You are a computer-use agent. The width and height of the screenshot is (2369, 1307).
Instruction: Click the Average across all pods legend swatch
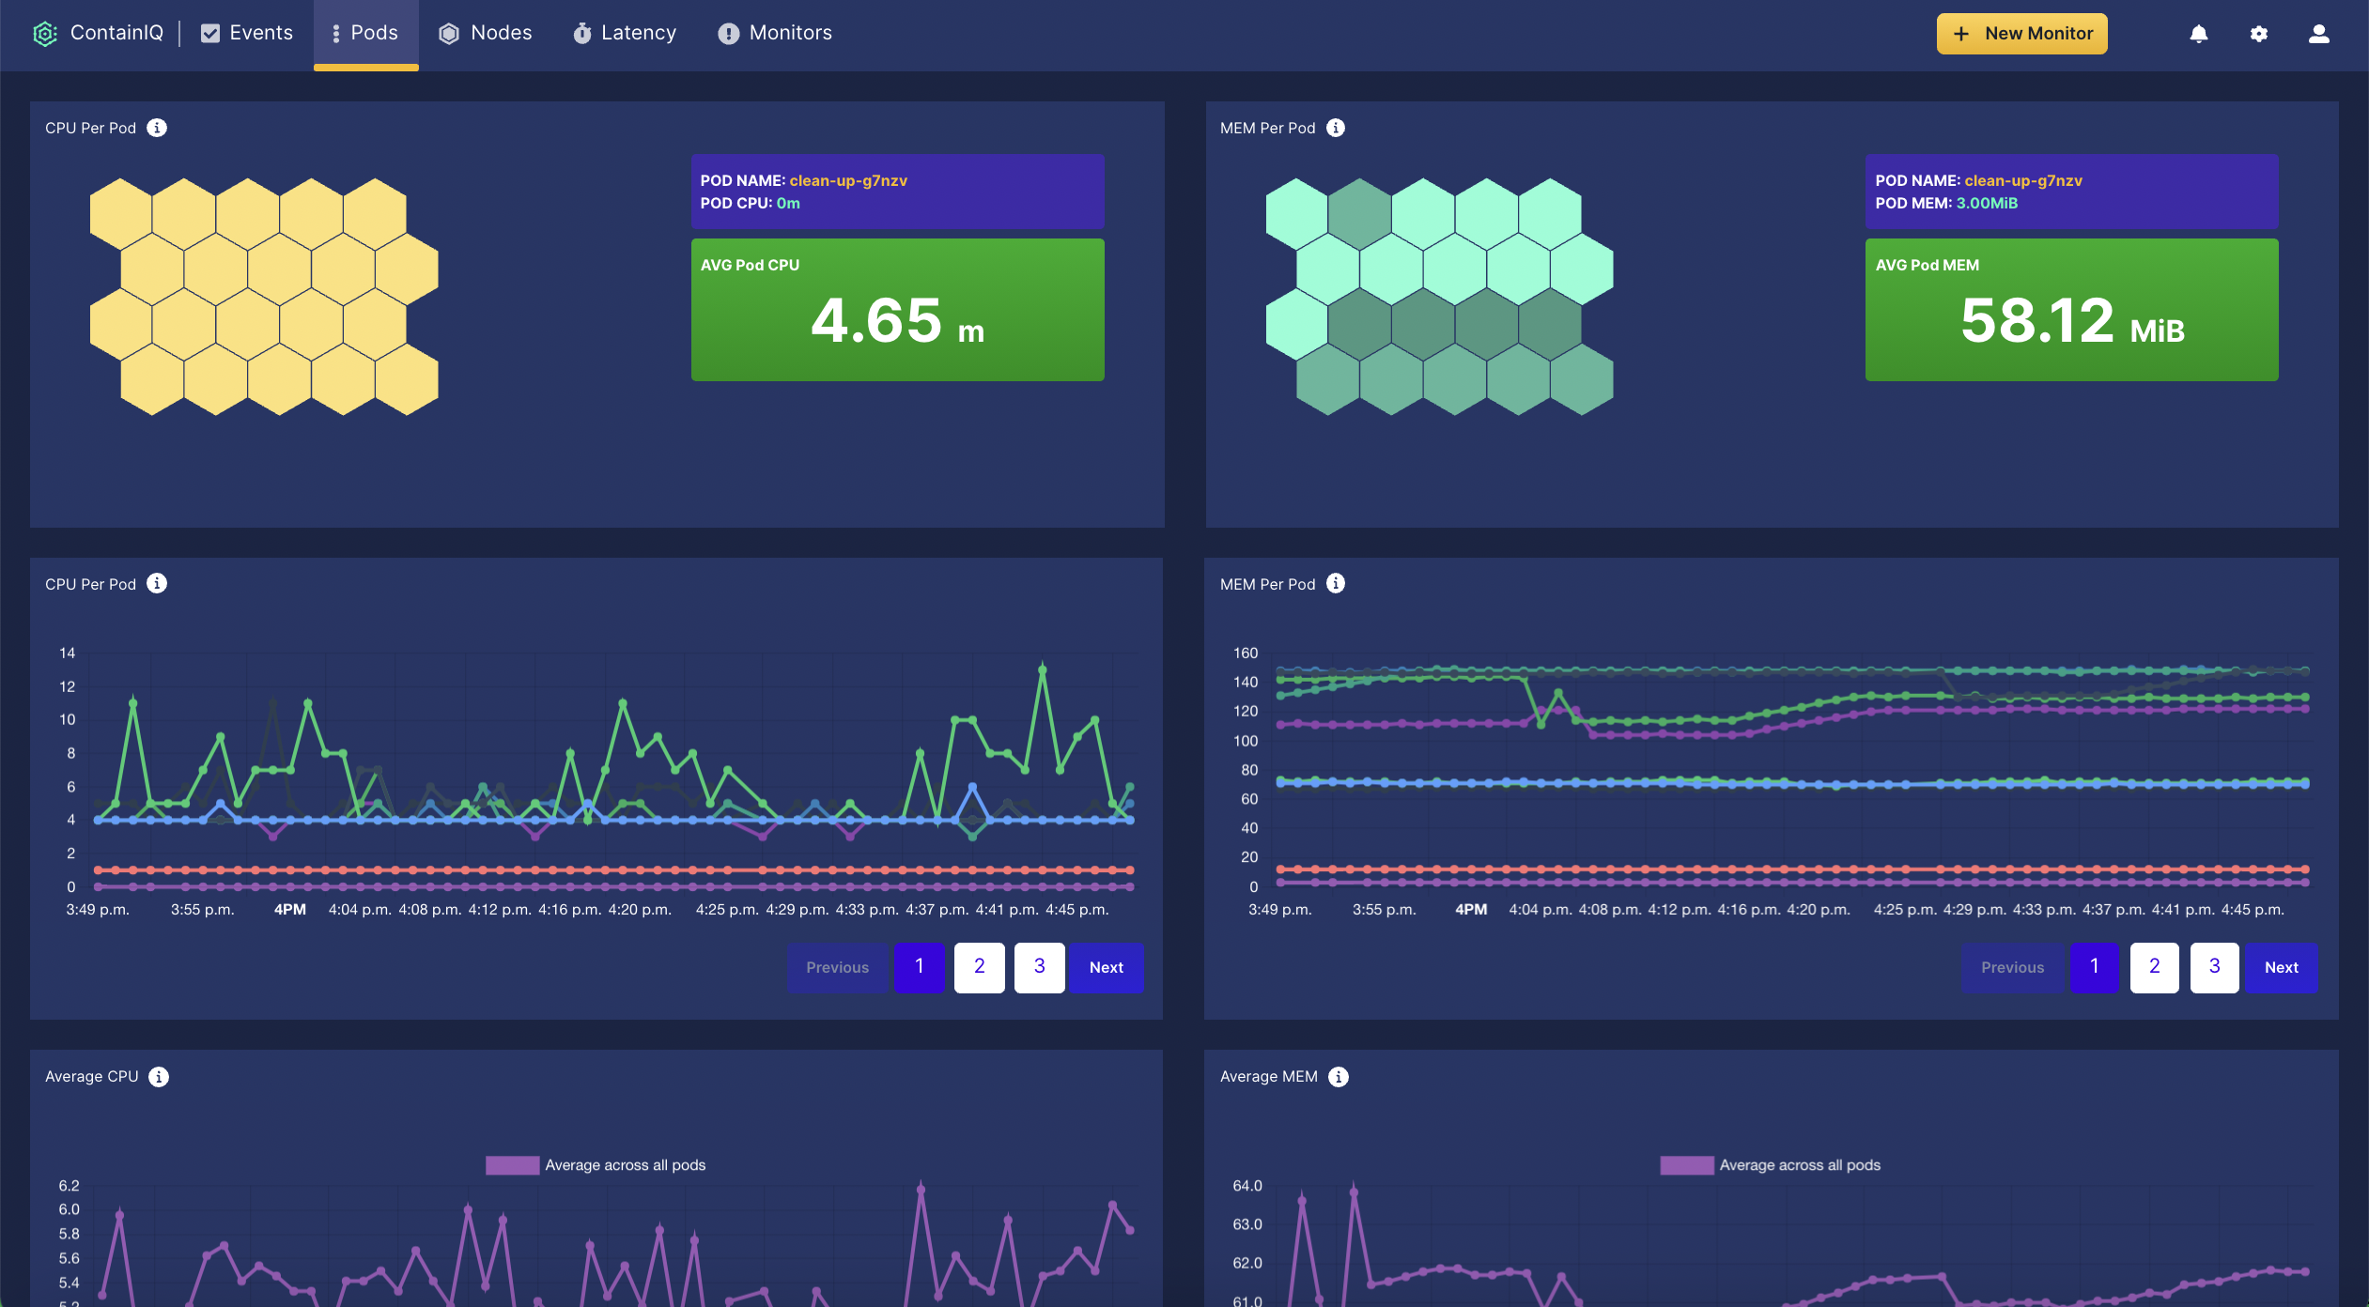coord(511,1164)
